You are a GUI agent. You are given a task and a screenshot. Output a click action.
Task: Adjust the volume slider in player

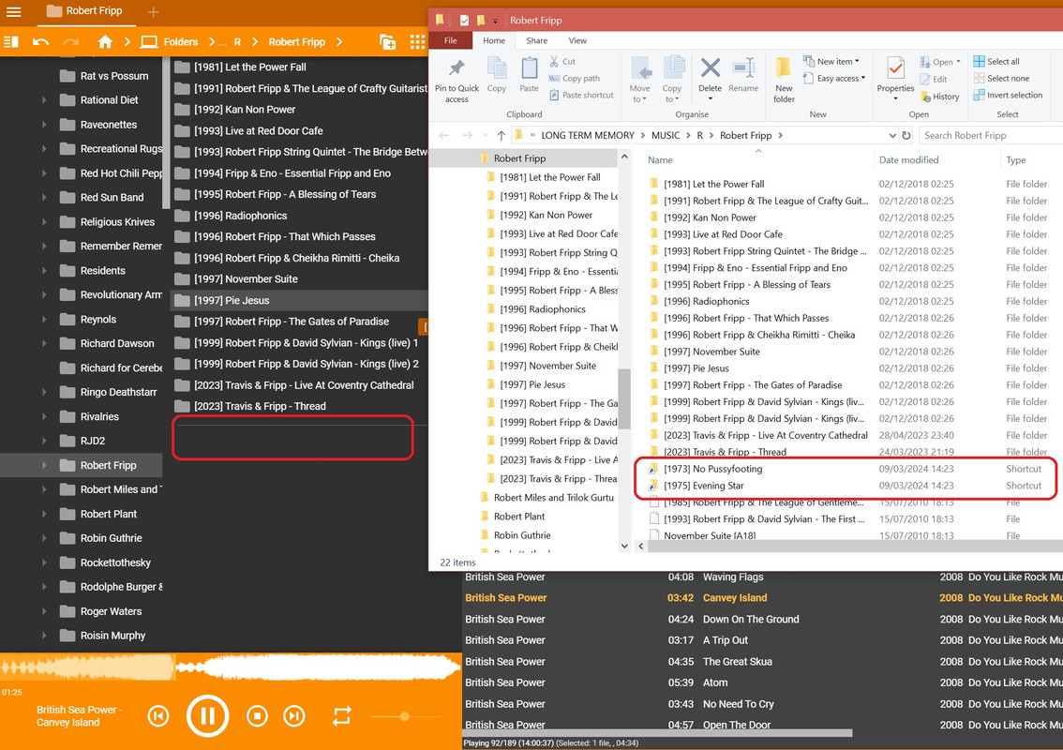click(406, 716)
